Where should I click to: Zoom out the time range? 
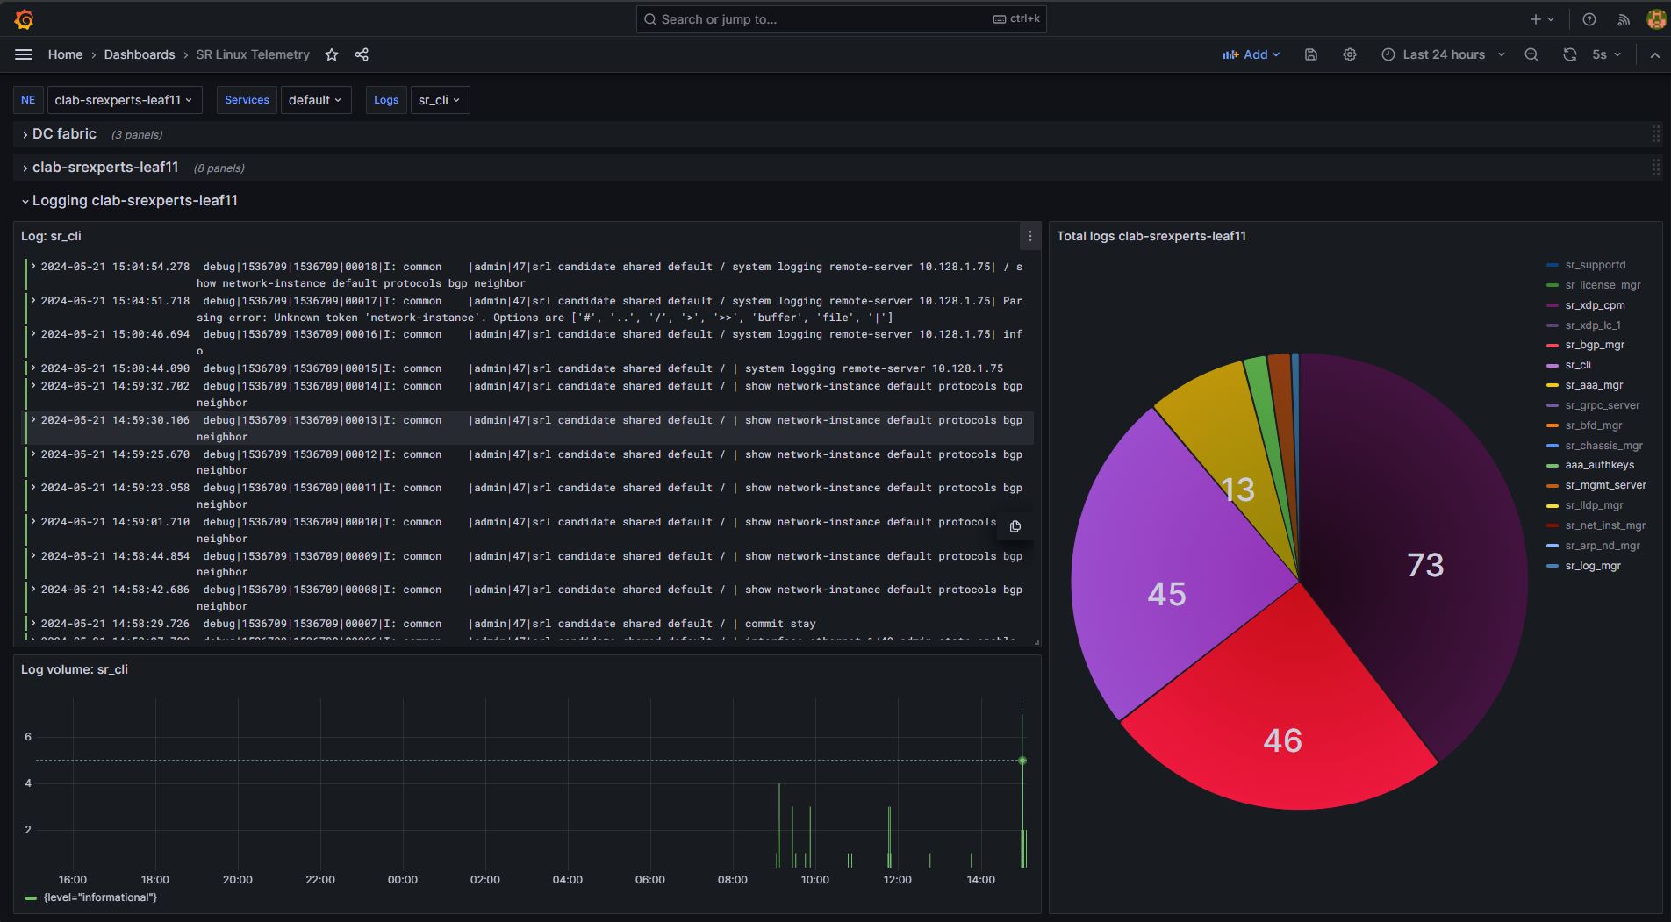pyautogui.click(x=1531, y=54)
